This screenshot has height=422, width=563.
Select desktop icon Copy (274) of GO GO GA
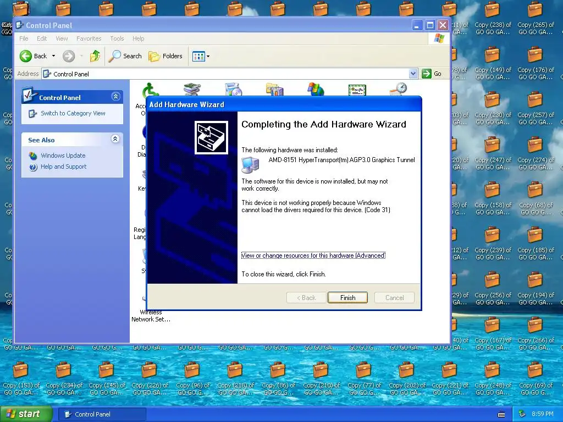click(x=536, y=153)
